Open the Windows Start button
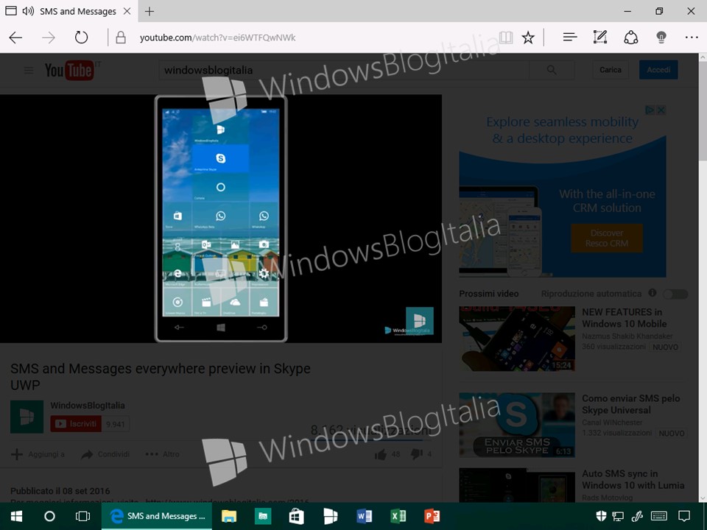The width and height of the screenshot is (707, 530). tap(16, 516)
